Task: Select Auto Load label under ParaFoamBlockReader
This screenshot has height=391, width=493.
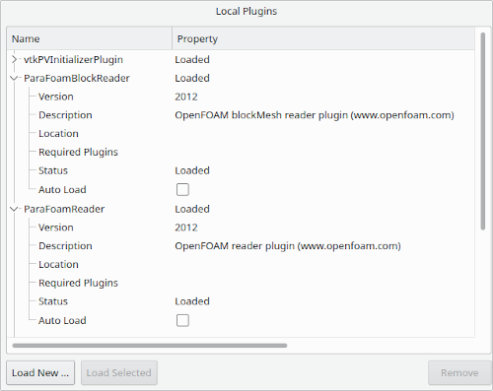Action: tap(62, 189)
